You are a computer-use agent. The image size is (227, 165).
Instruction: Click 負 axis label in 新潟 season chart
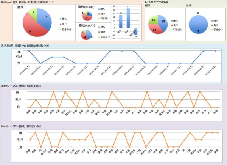[x=21, y=147]
